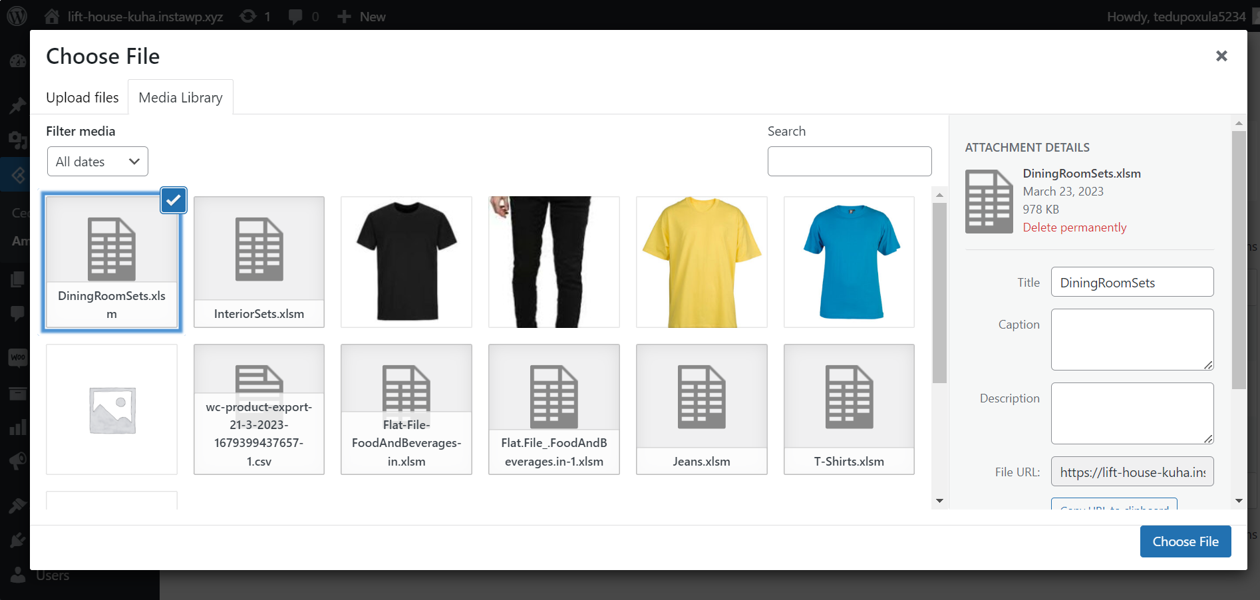Open the Media icon in sidebar

click(18, 140)
